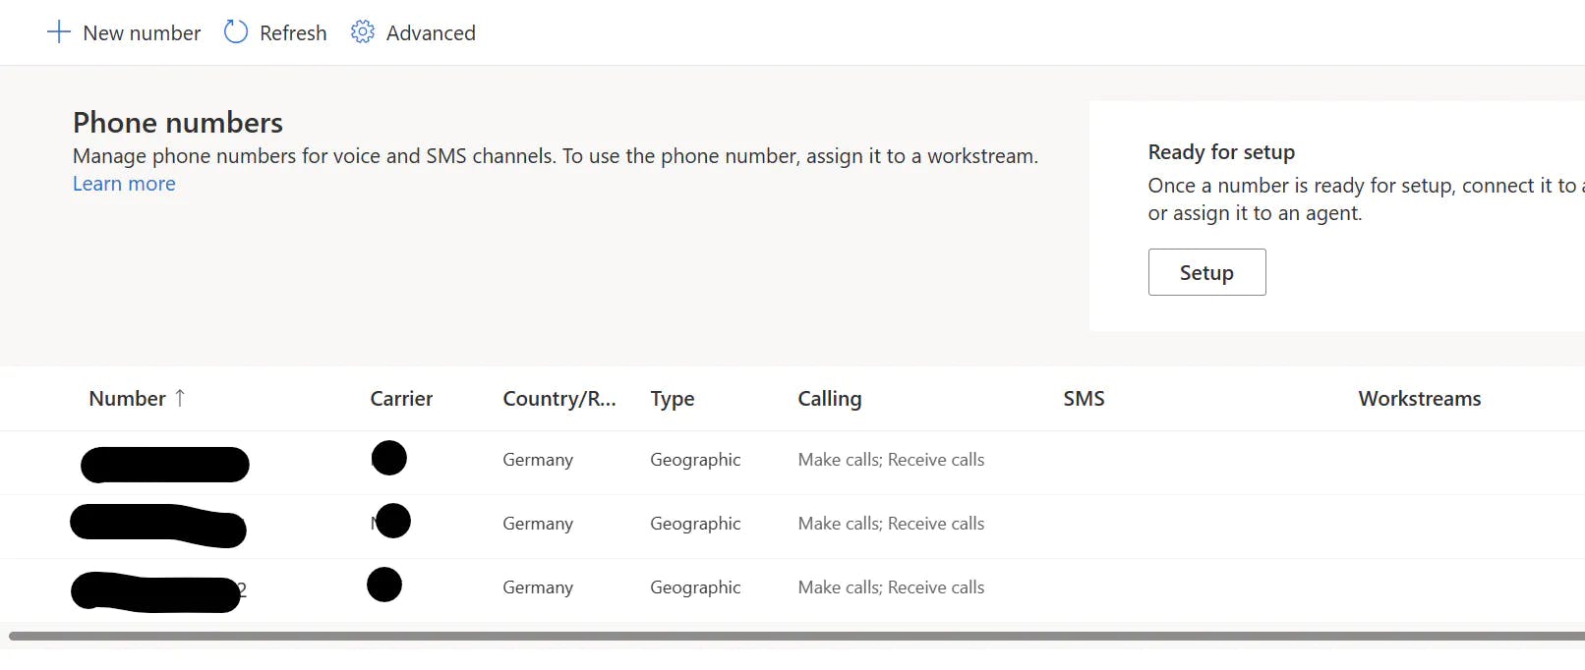Image resolution: width=1585 pixels, height=670 pixels.
Task: Click the horizontal scrollbar under the number table
Action: pyautogui.click(x=796, y=637)
